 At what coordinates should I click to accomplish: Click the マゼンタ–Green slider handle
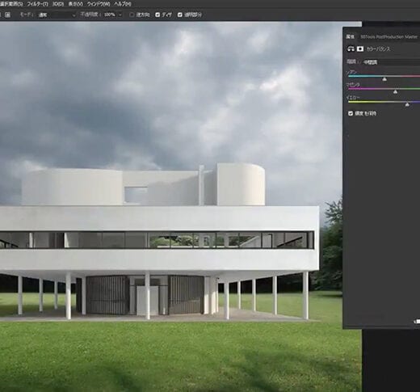click(395, 92)
